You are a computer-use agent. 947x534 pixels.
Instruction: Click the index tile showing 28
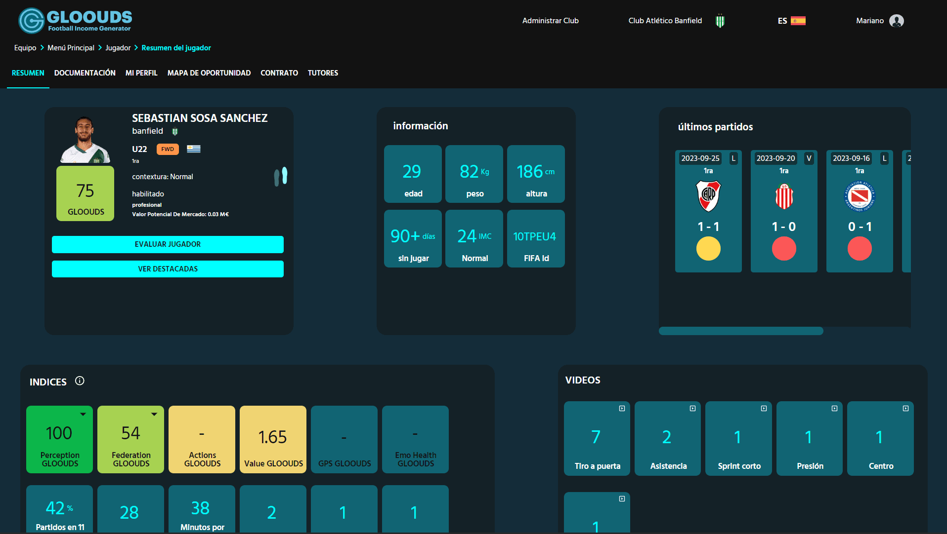(130, 509)
